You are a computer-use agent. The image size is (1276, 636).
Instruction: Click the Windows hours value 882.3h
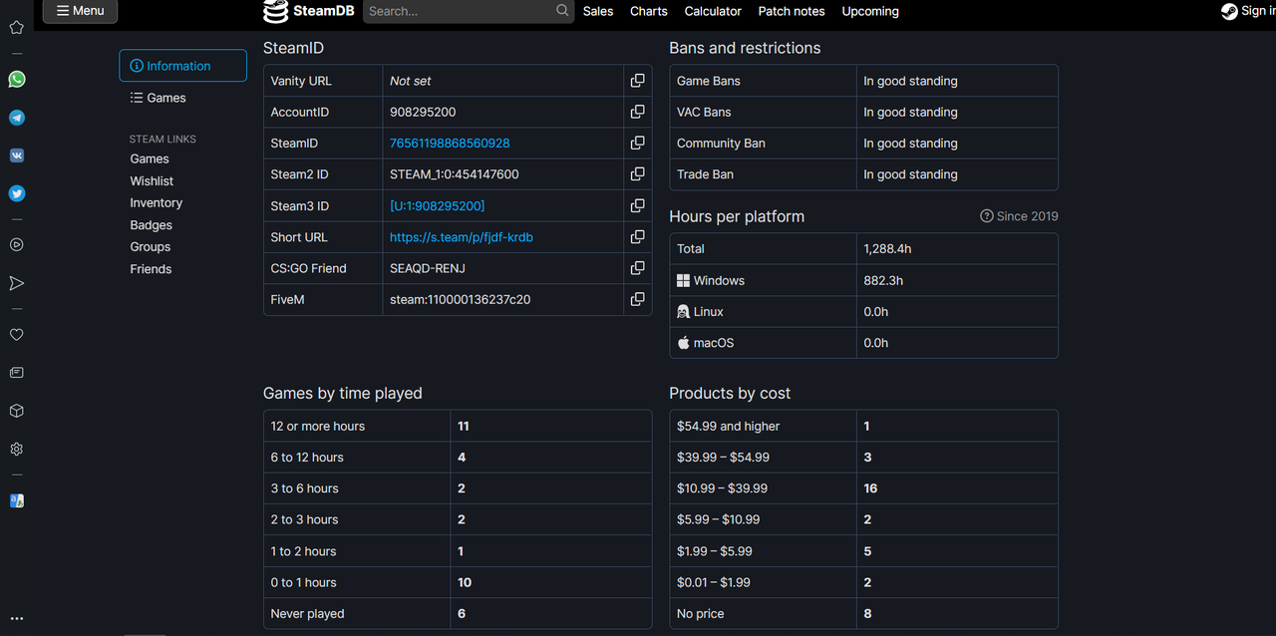(x=883, y=280)
